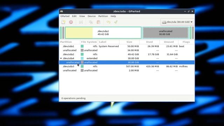This screenshot has width=224, height=126.
Task: Click the Resize/Move toolbar icon
Action: pyautogui.click(x=81, y=22)
